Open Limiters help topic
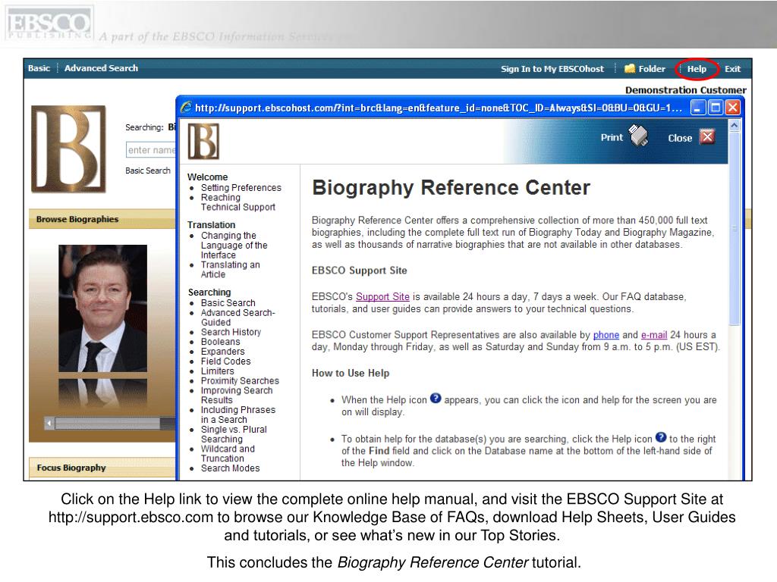Screen dimensions: 777x582 (217, 371)
